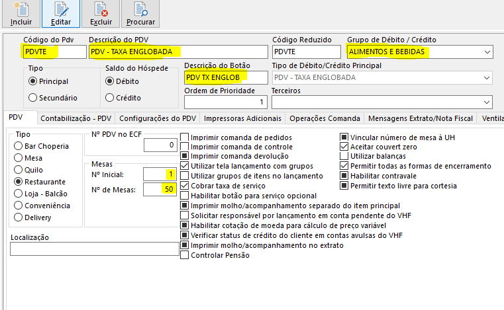Check Controlar Pensão checkbox
504x310 pixels.
pos(185,255)
